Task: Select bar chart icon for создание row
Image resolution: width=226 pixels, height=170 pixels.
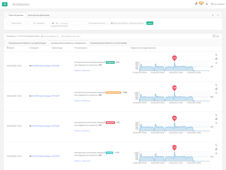Action: [216, 59]
